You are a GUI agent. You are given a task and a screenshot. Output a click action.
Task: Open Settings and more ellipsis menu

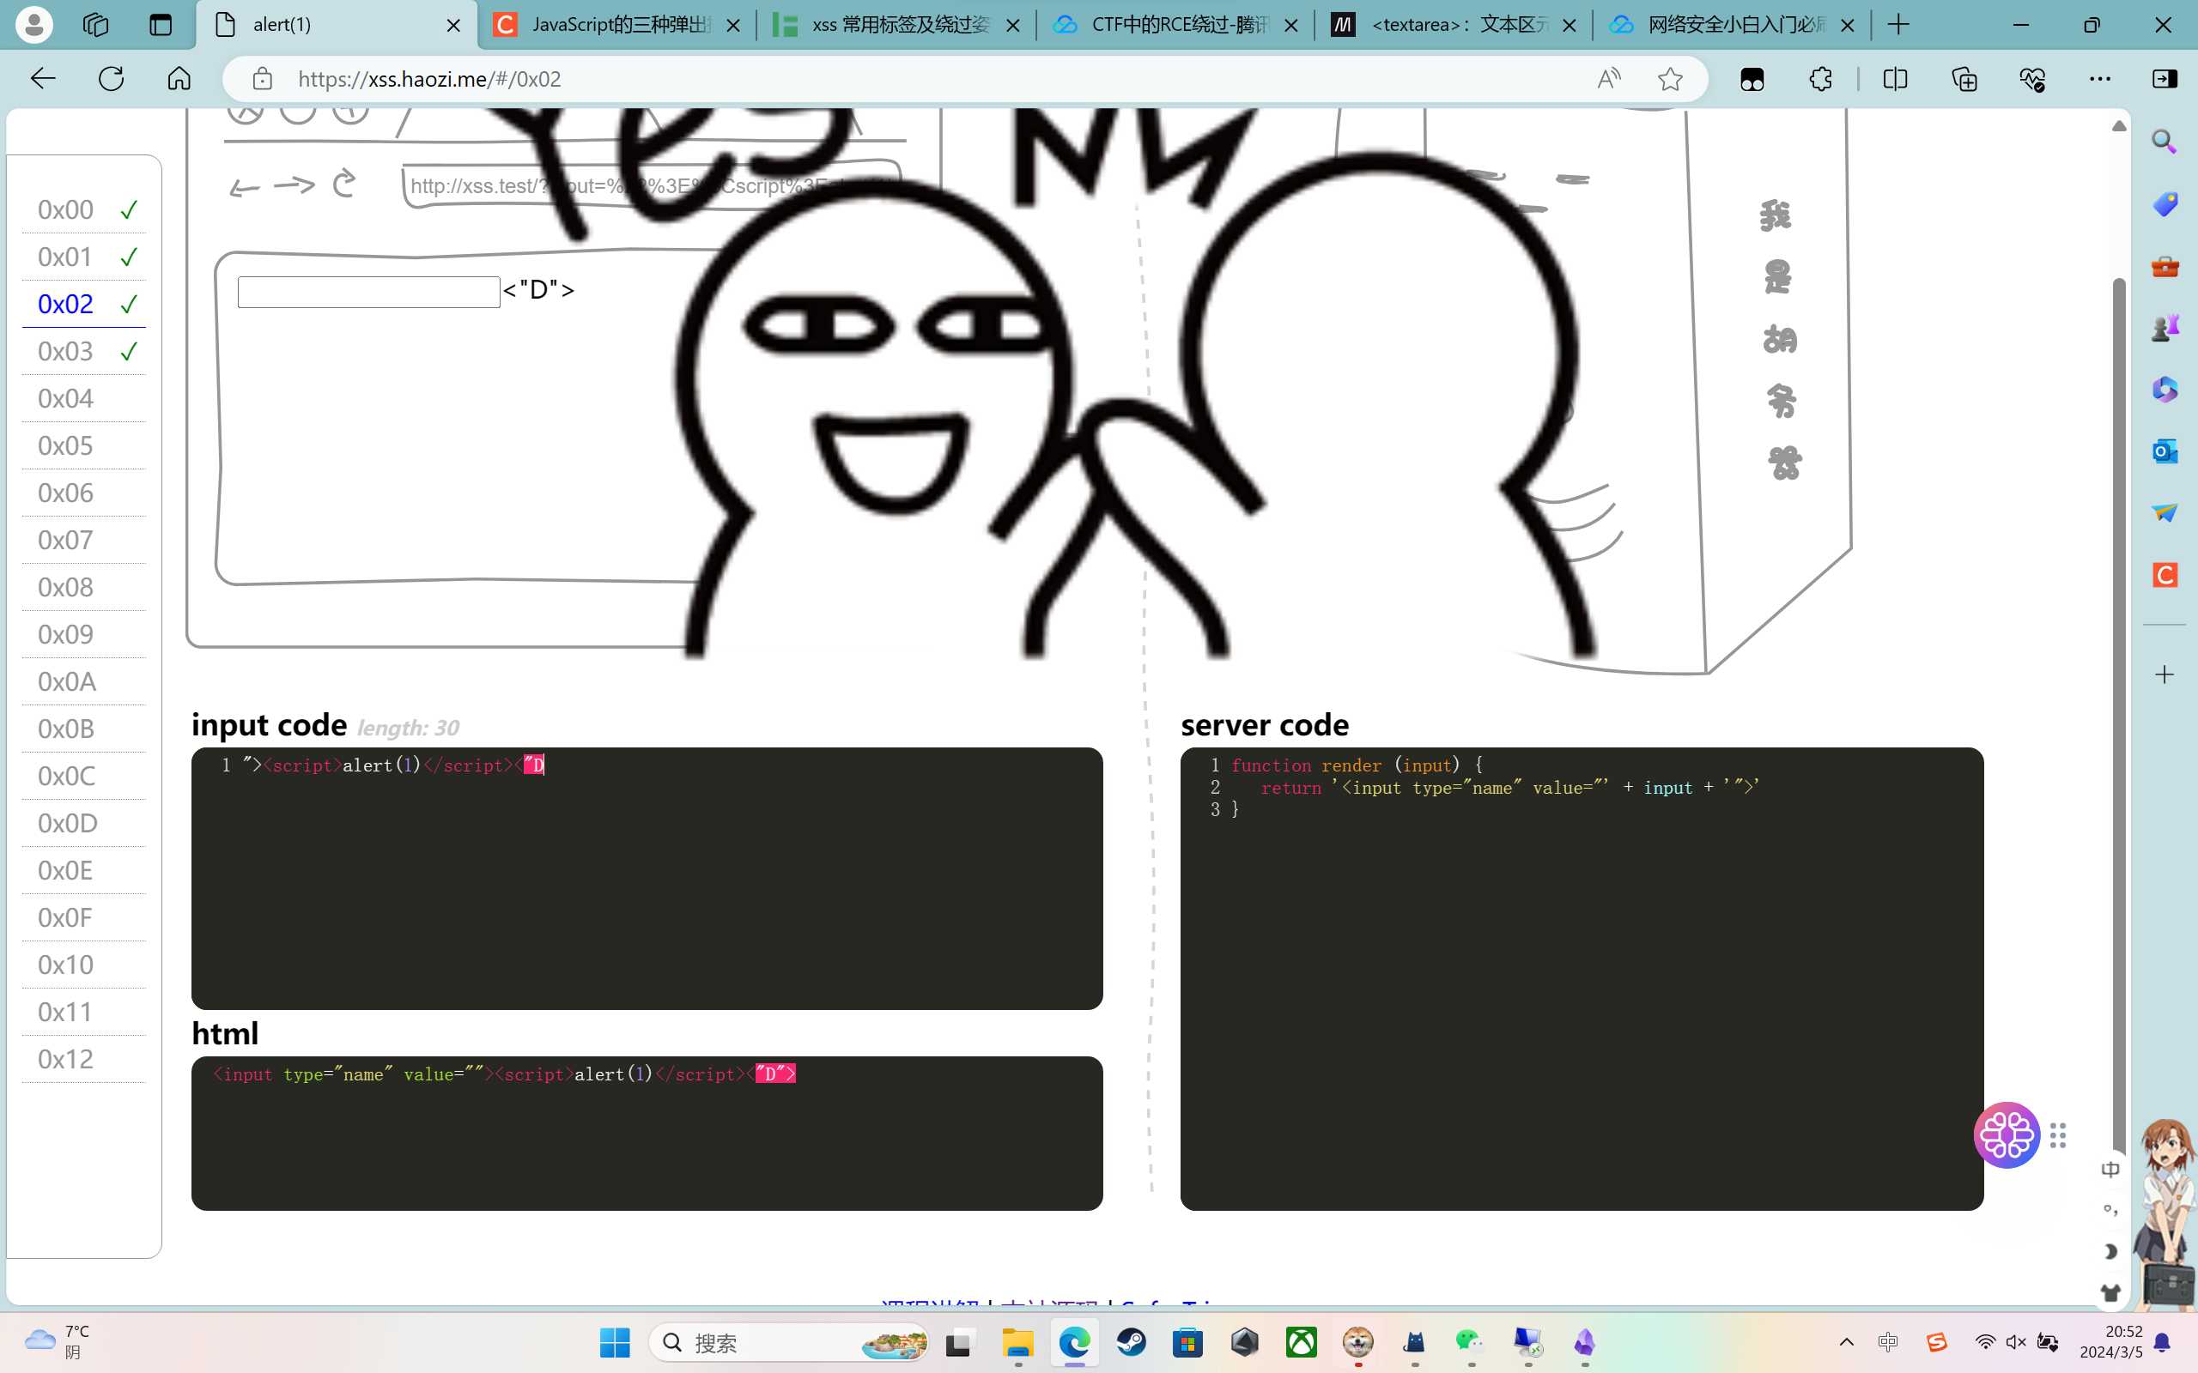(2099, 79)
